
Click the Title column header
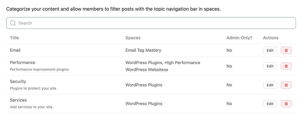14,38
